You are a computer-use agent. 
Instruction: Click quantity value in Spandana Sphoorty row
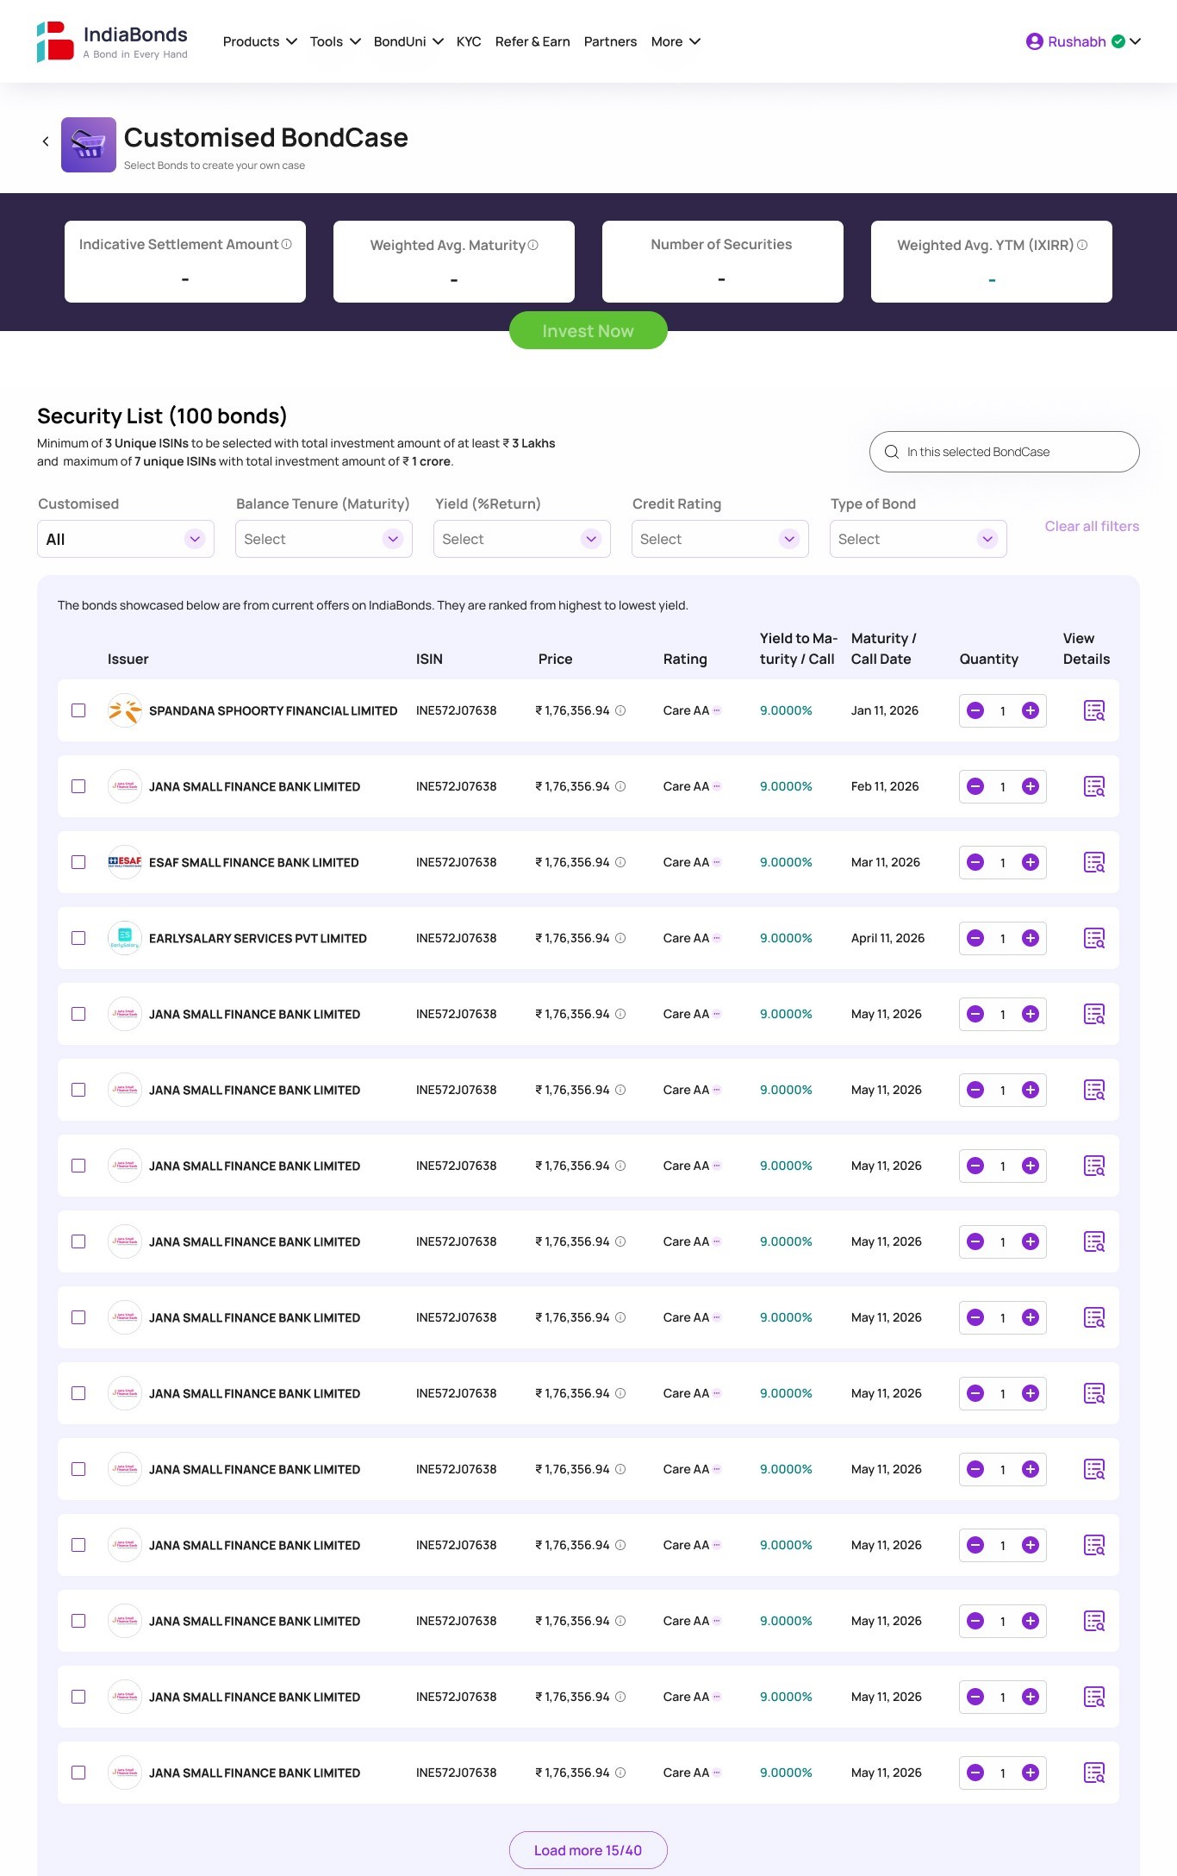[1003, 711]
